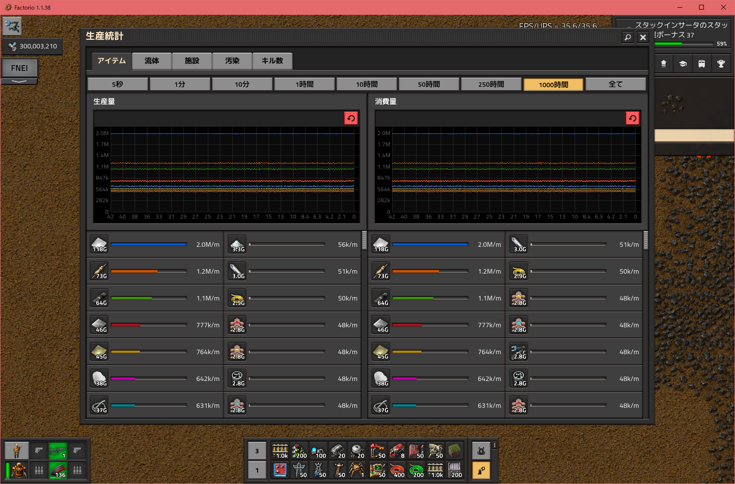Select the spidertron item in quickbar

[357, 470]
